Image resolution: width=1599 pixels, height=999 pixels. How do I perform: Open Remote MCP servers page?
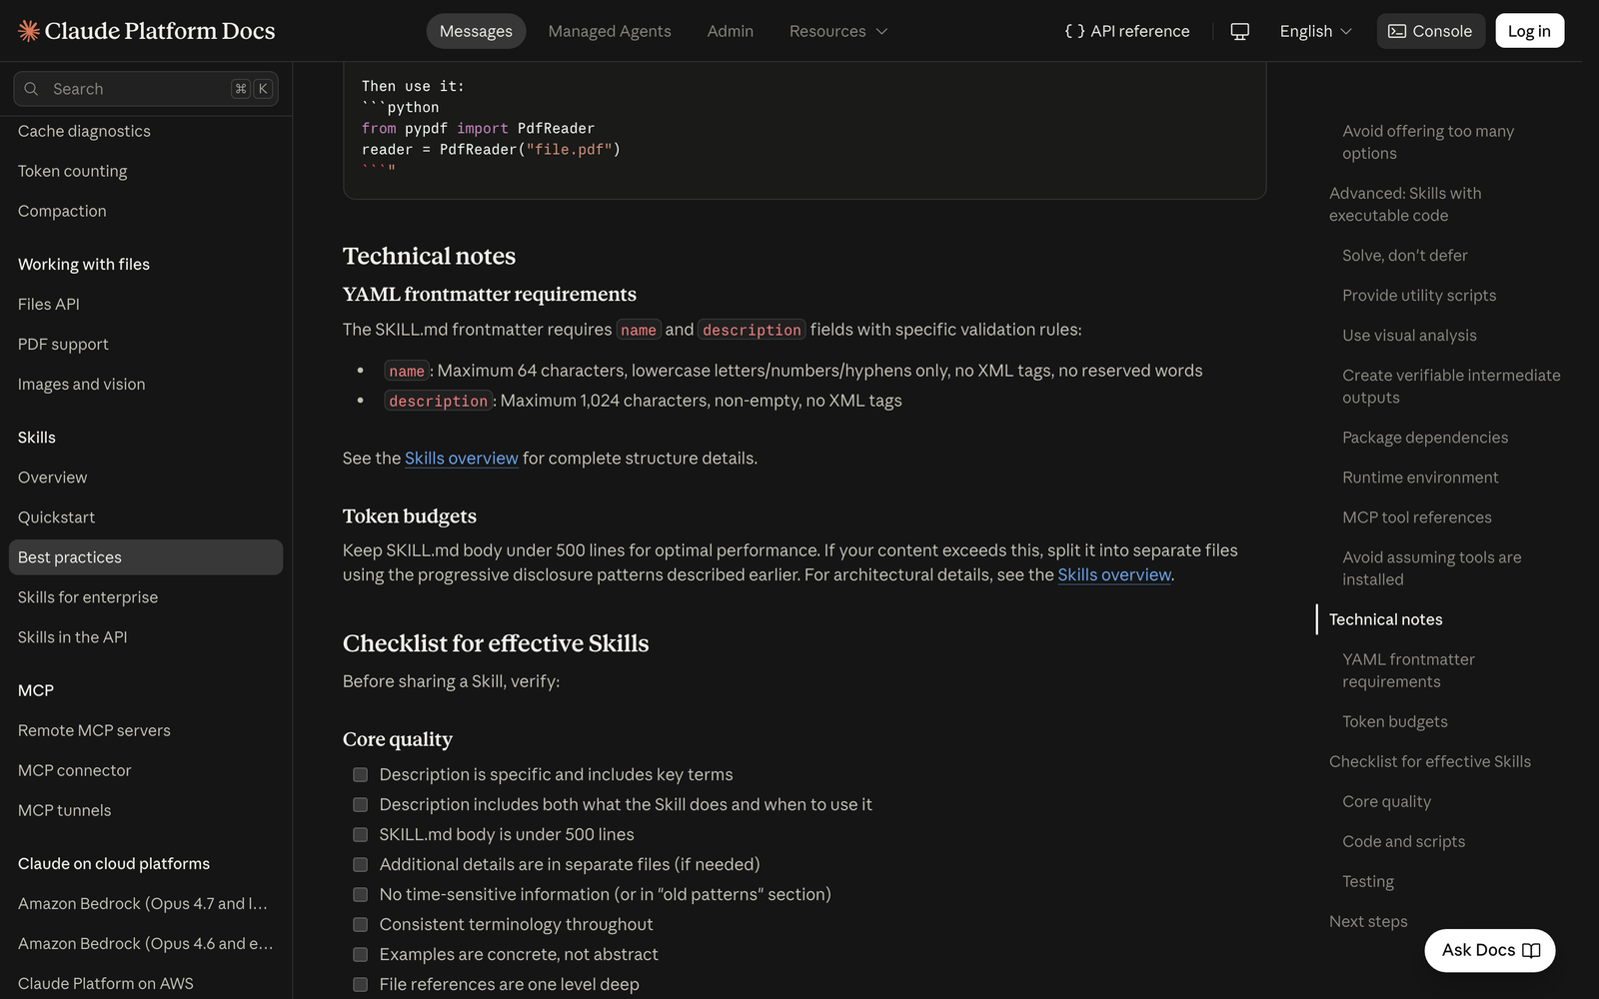click(x=94, y=730)
